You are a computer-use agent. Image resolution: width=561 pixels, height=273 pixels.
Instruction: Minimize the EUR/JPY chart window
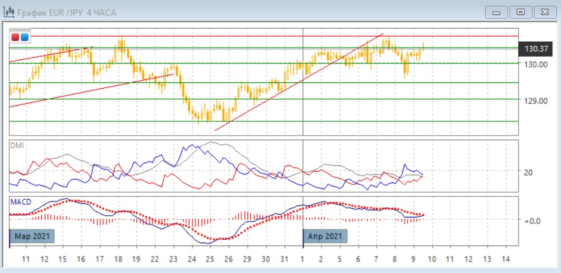pyautogui.click(x=497, y=12)
